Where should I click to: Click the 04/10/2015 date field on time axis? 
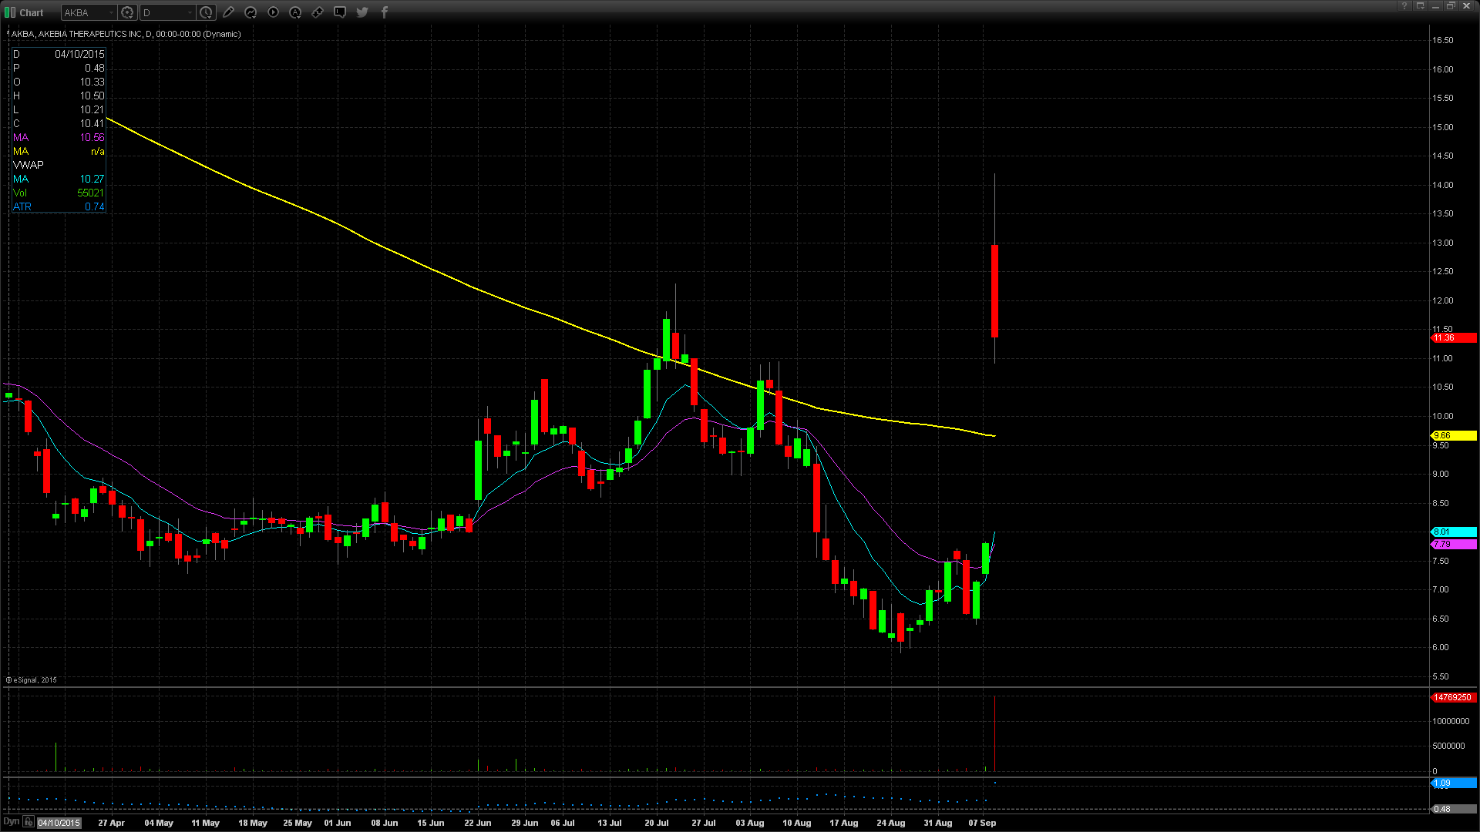point(59,823)
